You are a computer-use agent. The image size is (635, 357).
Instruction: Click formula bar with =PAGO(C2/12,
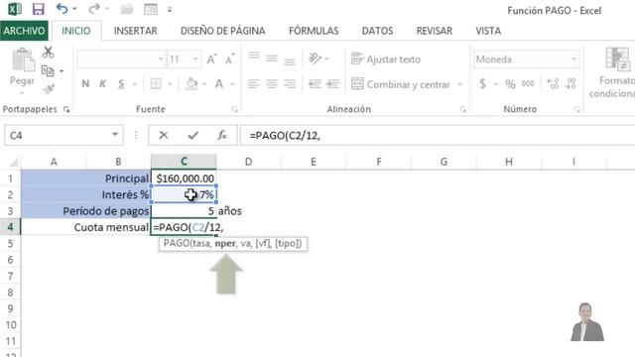438,135
